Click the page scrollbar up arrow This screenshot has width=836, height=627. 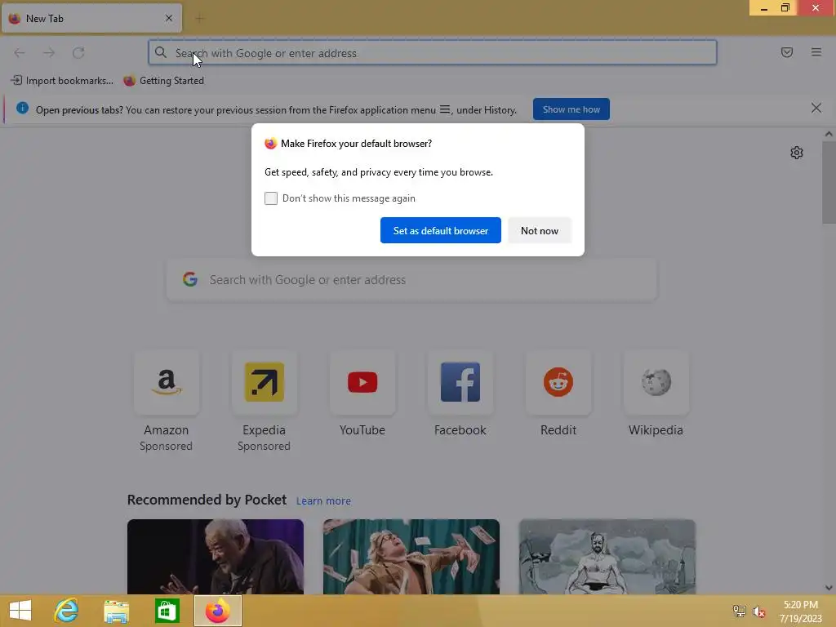[x=829, y=135]
